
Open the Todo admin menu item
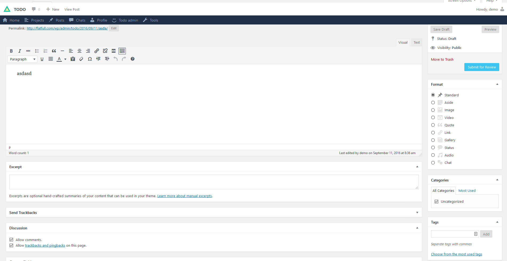click(x=125, y=20)
